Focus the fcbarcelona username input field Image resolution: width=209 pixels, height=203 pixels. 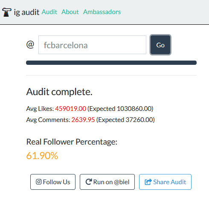pos(92,45)
